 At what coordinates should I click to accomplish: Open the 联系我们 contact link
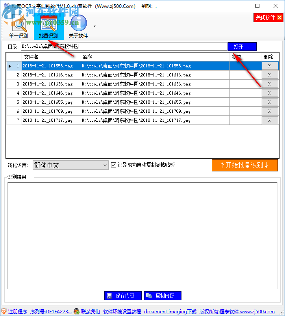pos(91,312)
